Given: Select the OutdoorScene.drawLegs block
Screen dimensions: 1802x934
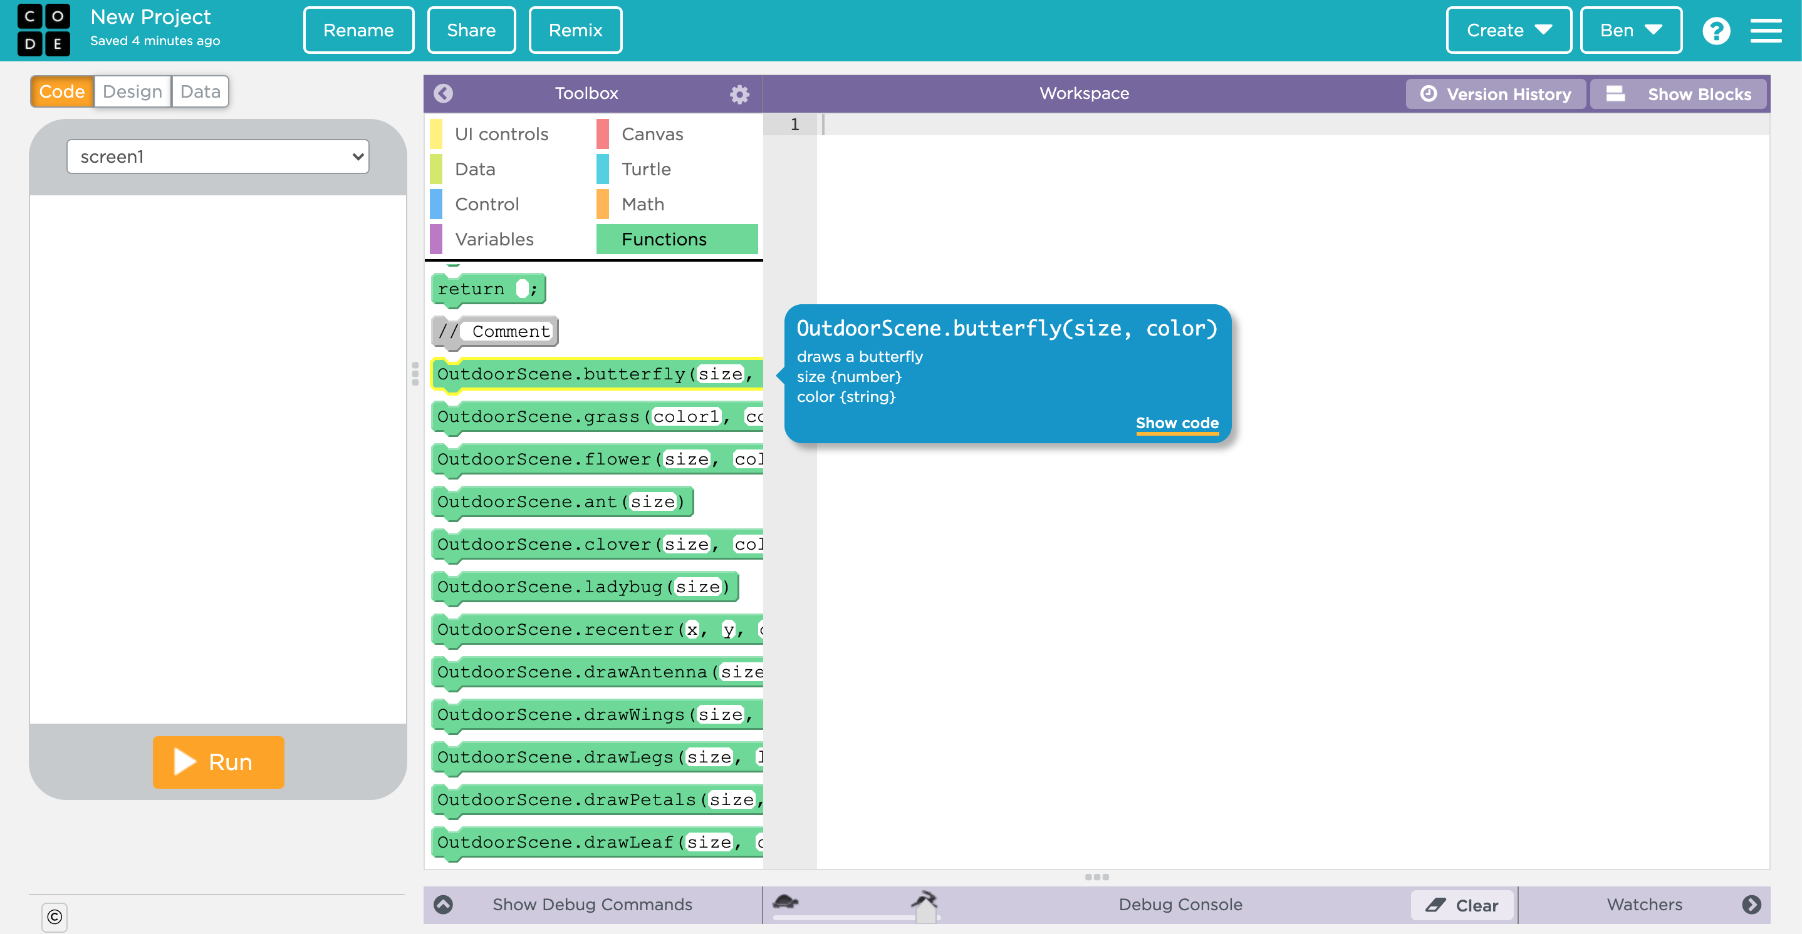Looking at the screenshot, I should (596, 758).
